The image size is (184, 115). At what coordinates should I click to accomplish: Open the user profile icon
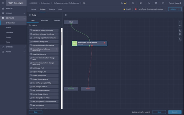[180, 3]
